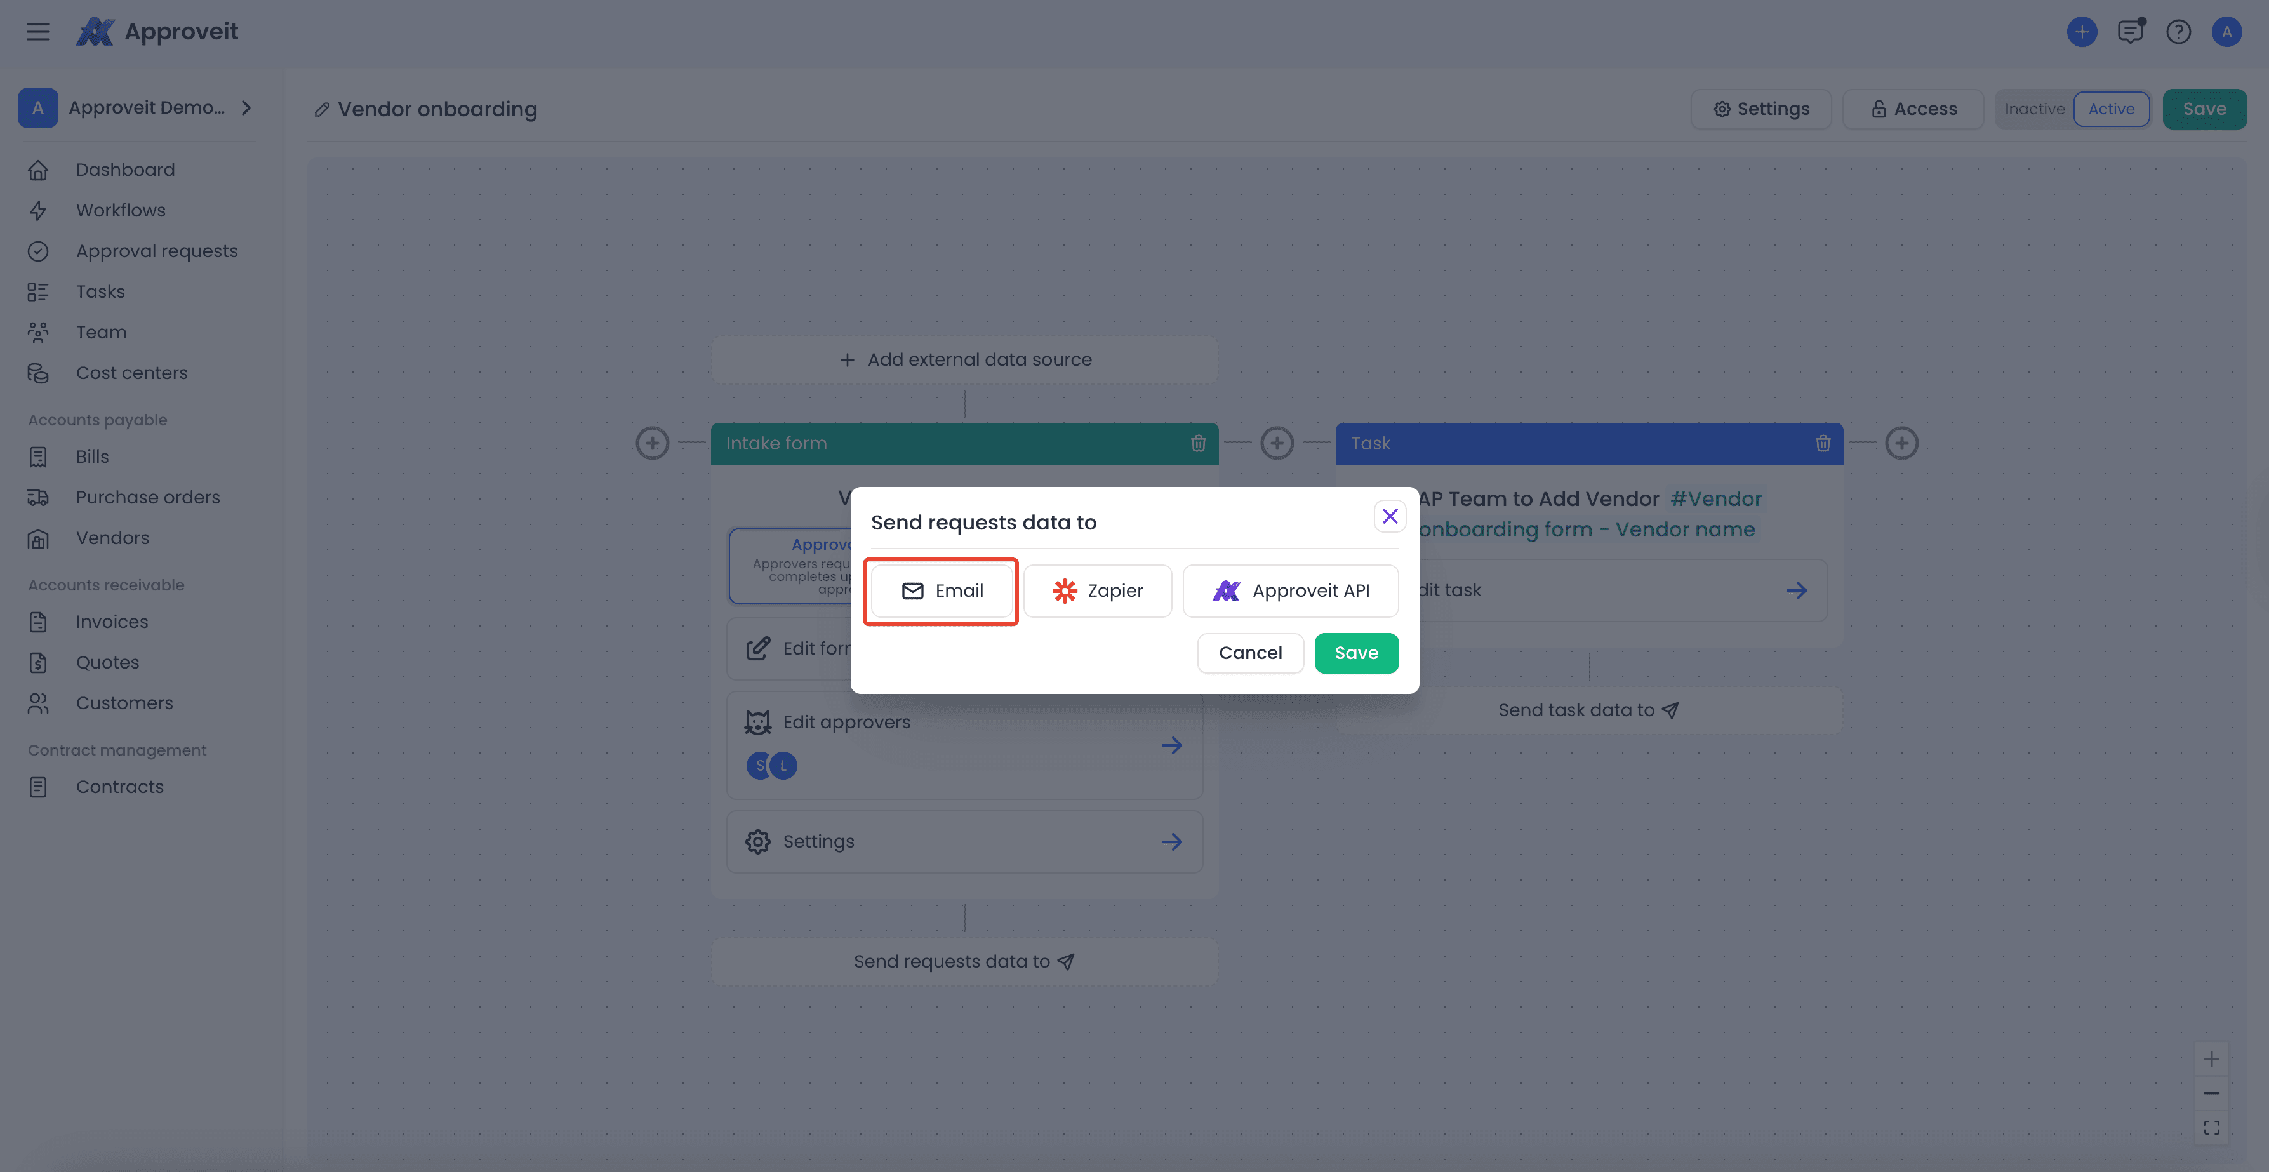Delete the Intake form step

point(1198,443)
